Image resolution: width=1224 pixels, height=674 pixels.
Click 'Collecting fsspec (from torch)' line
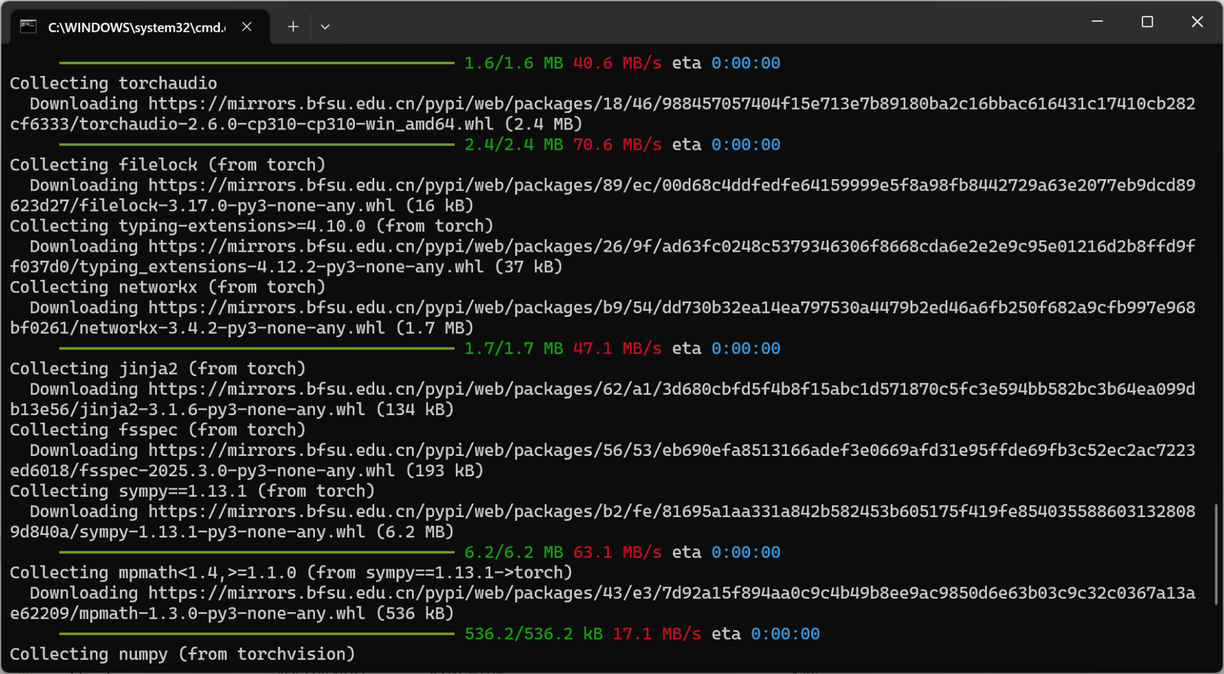click(x=158, y=430)
